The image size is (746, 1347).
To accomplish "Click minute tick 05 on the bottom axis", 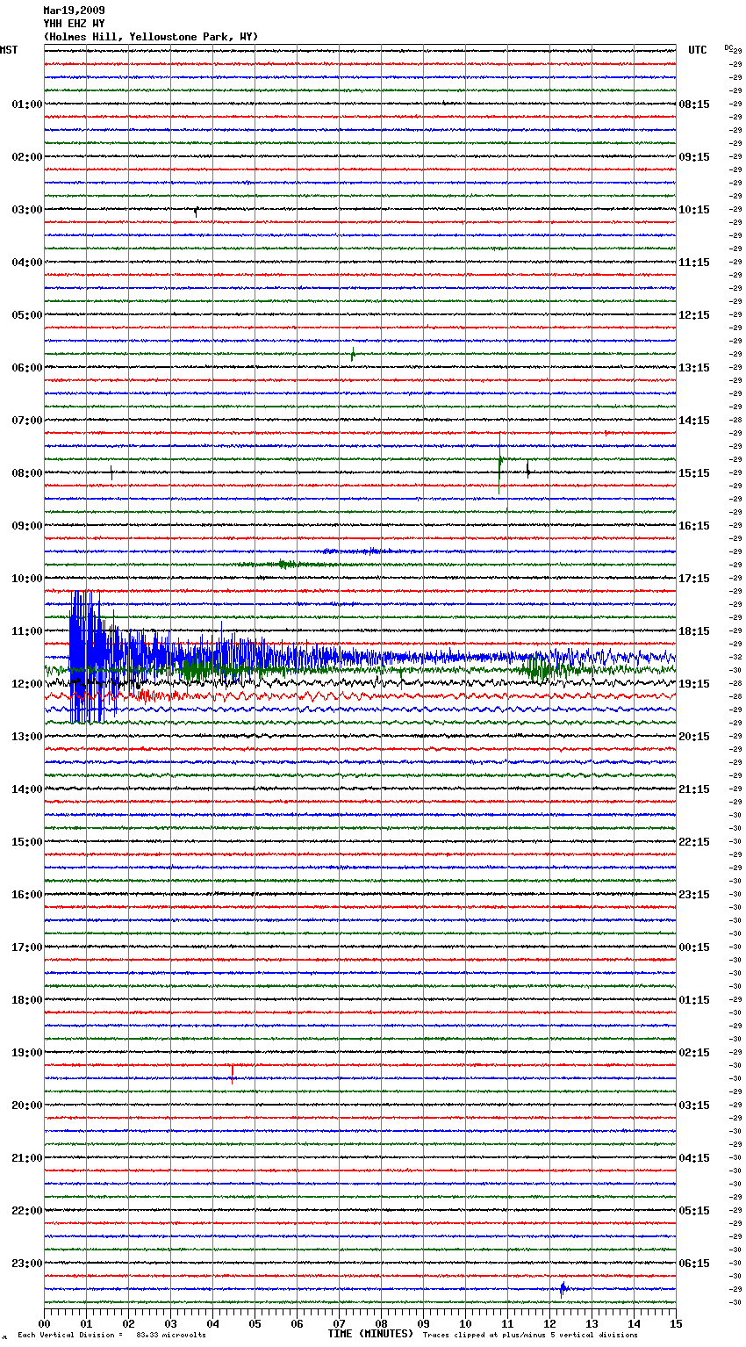I will click(x=255, y=1323).
